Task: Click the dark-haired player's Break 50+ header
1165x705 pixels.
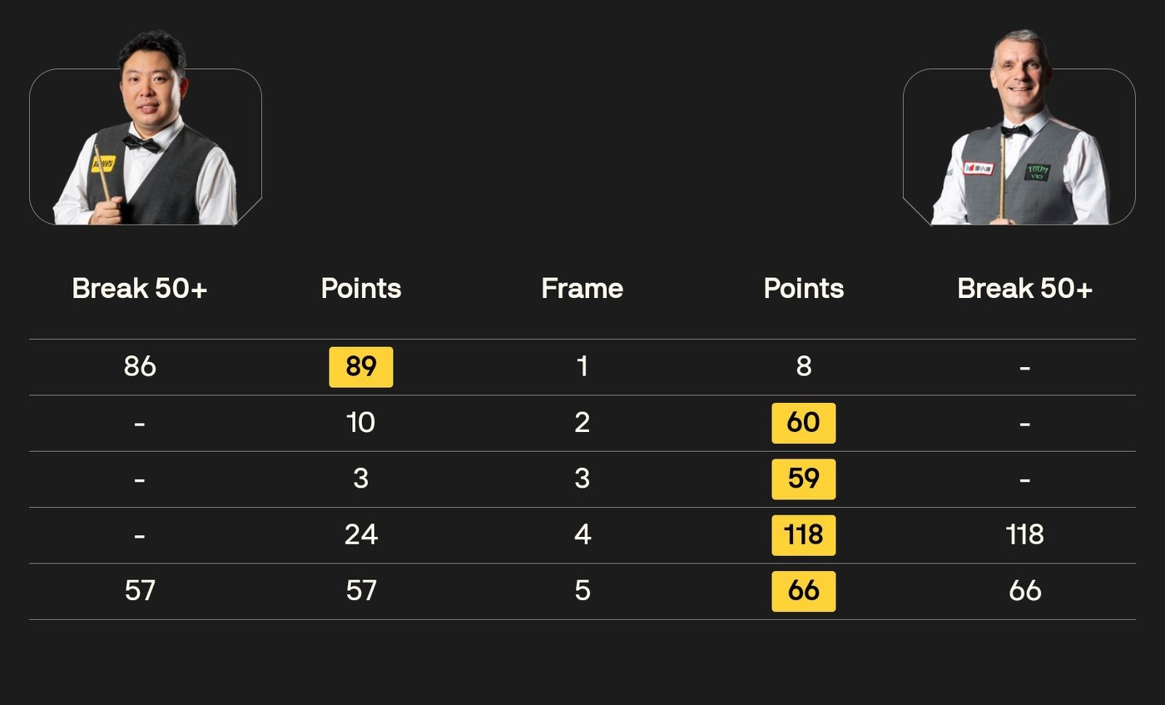Action: [140, 289]
